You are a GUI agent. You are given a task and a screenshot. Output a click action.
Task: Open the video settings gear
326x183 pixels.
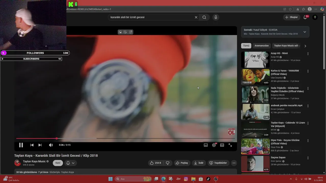214,145
